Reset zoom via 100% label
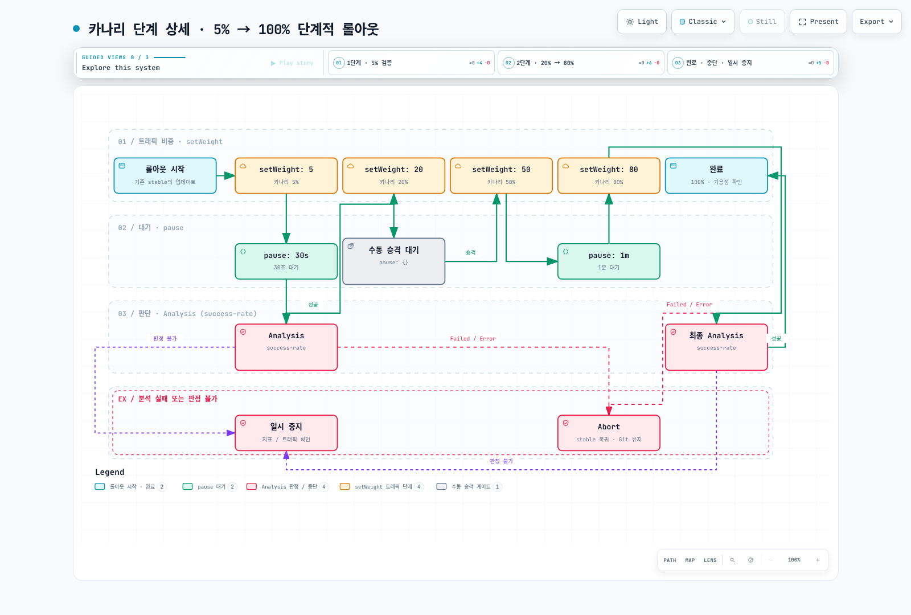The image size is (911, 615). tap(794, 560)
